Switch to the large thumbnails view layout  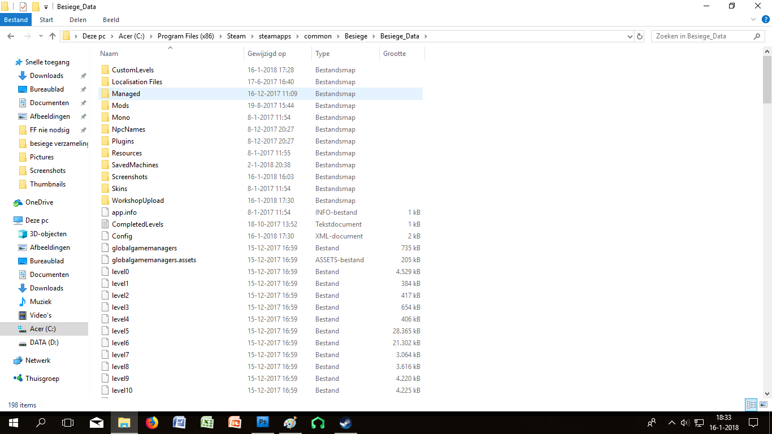pos(762,405)
